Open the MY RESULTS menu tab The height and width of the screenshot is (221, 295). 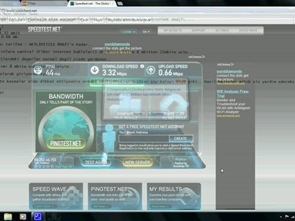172,30
